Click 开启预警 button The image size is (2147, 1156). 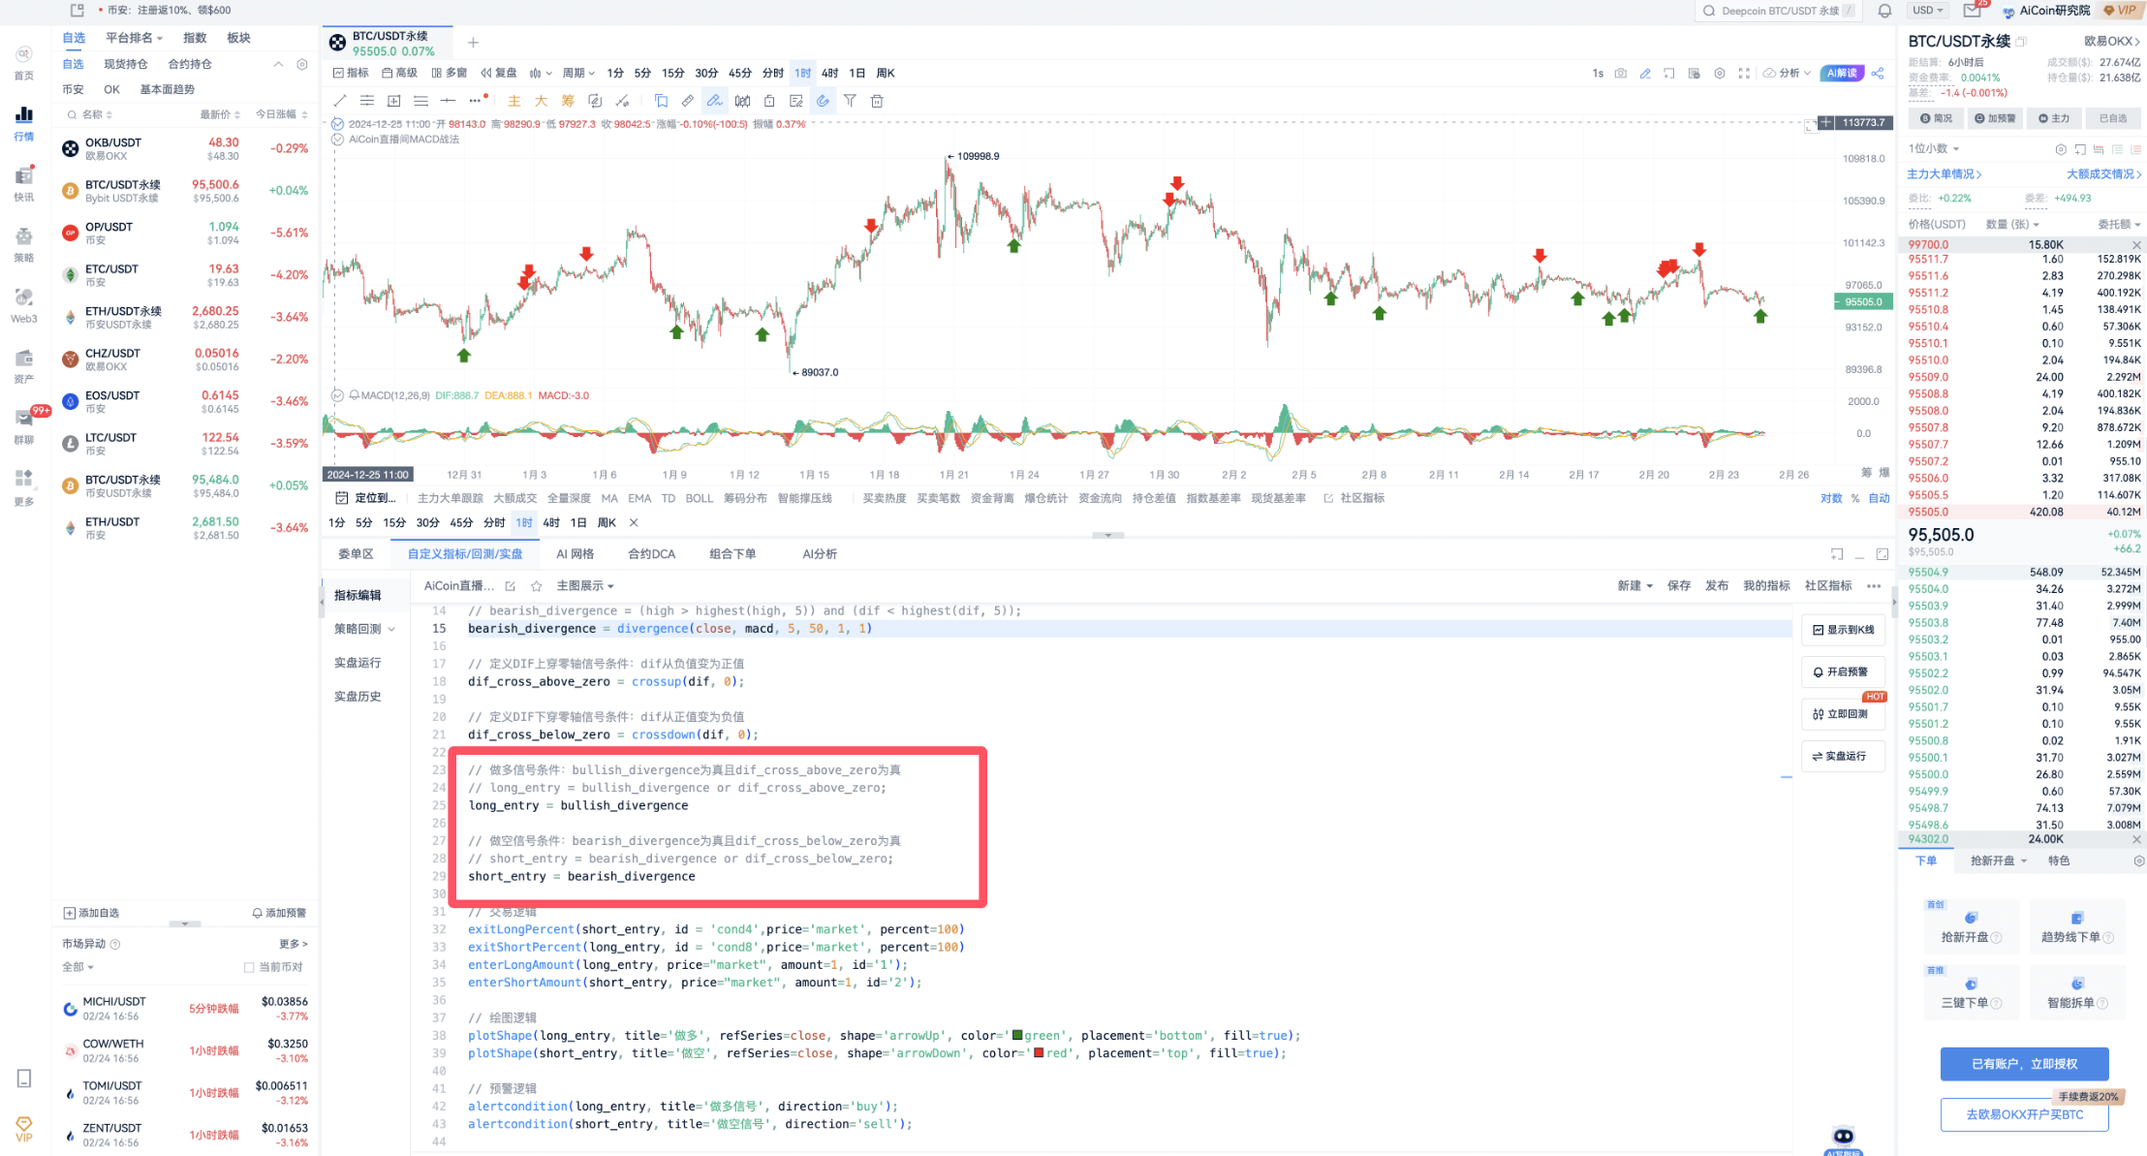(x=1843, y=672)
